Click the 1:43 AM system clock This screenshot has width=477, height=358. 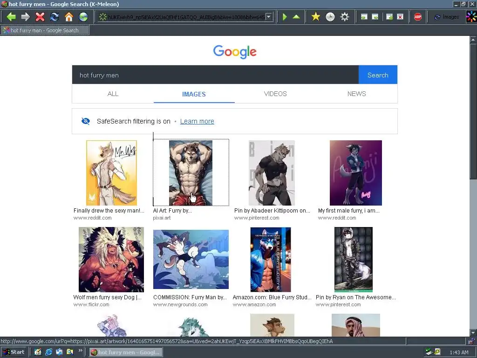pyautogui.click(x=459, y=352)
